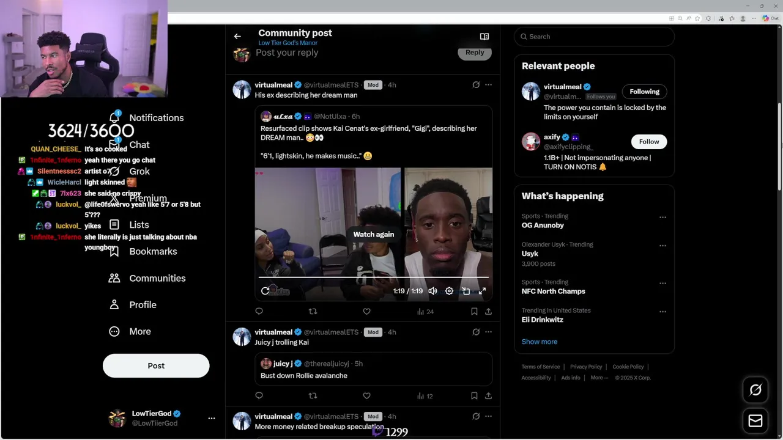Open options for Eli Drinkwitz trend
The height and width of the screenshot is (440, 783).
(662, 312)
